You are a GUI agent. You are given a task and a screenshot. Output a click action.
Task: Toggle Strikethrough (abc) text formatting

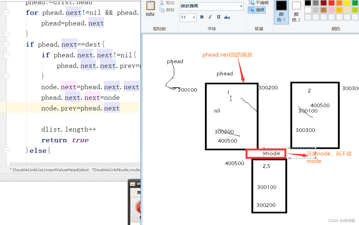coord(227,17)
